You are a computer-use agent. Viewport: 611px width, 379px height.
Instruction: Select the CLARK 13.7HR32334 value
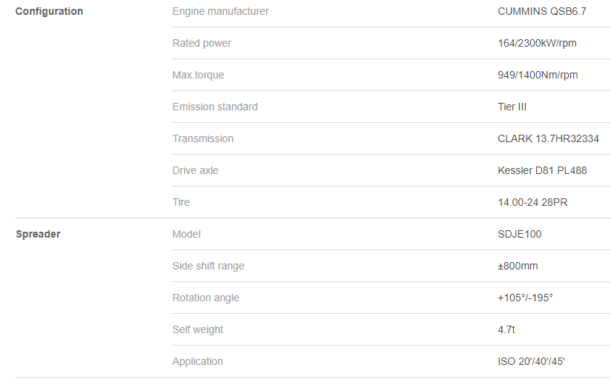point(548,138)
